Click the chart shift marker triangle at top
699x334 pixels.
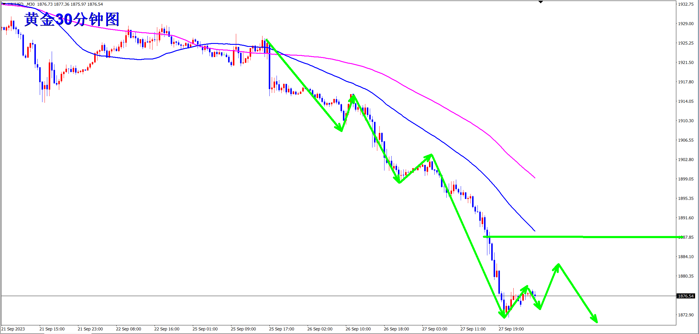coord(541,2)
